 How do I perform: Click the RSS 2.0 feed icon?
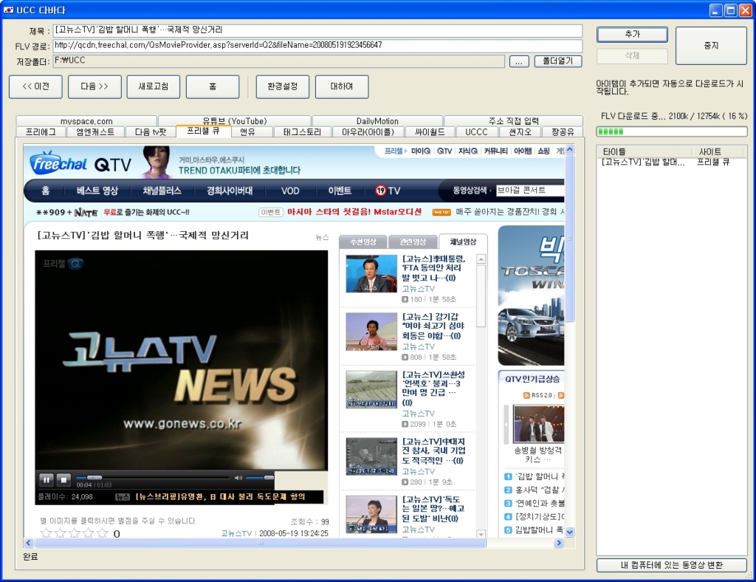[527, 395]
